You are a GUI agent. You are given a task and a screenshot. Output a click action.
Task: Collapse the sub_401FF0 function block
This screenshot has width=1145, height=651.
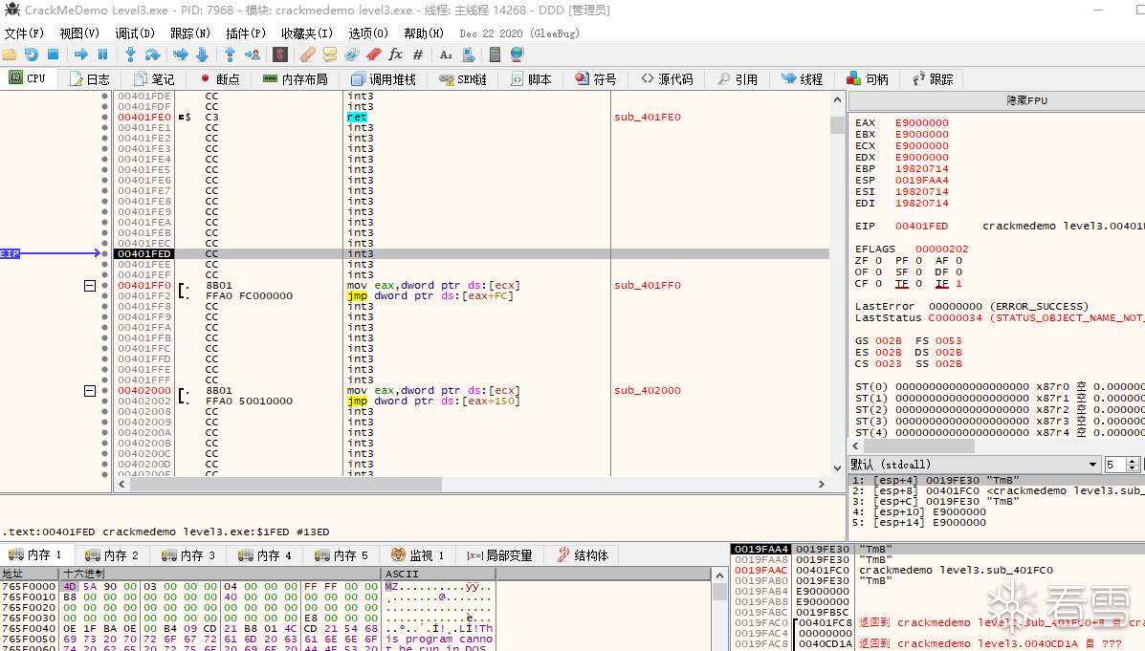(90, 286)
